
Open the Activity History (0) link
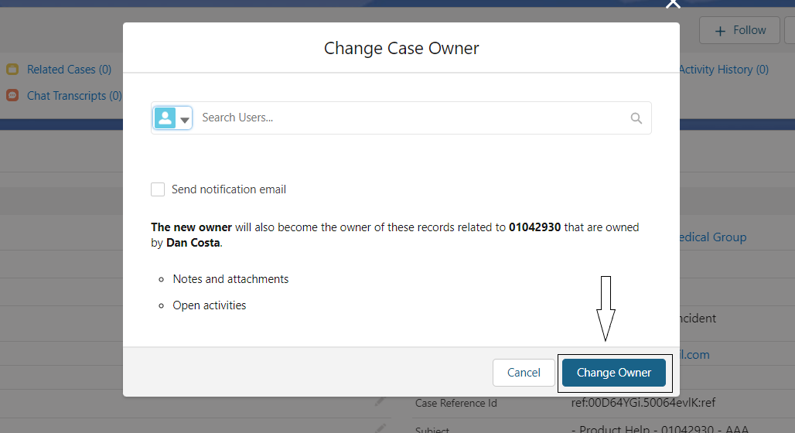click(x=724, y=70)
